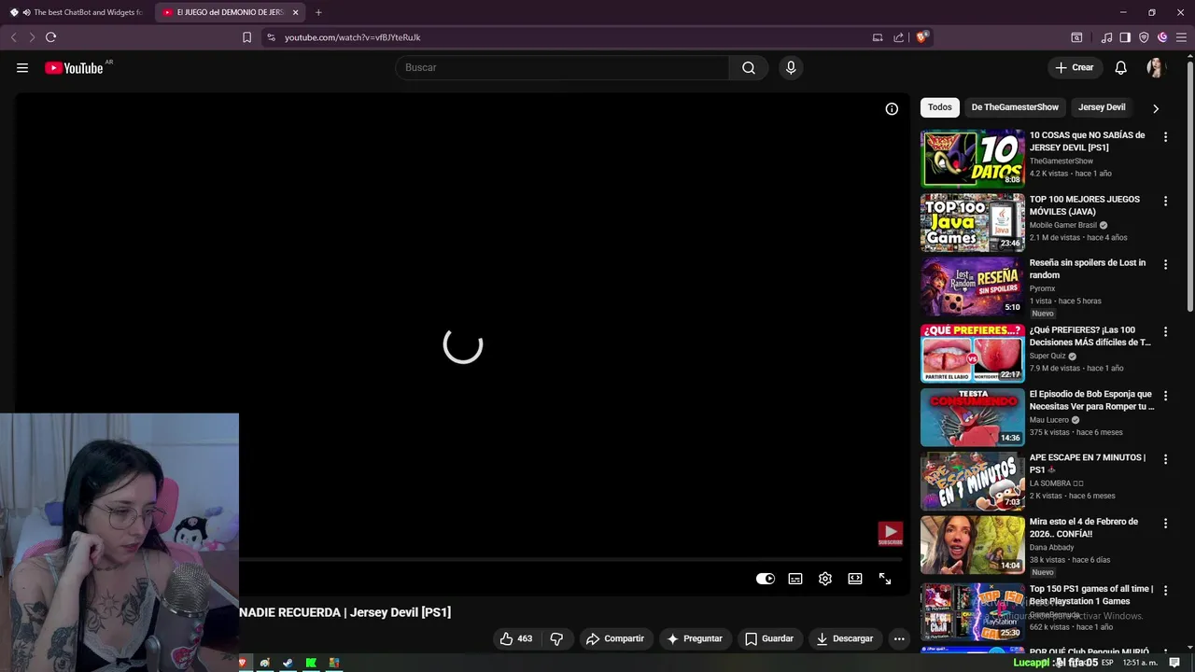Toggle the autoplay switch in the player
1195x672 pixels.
[x=766, y=579]
